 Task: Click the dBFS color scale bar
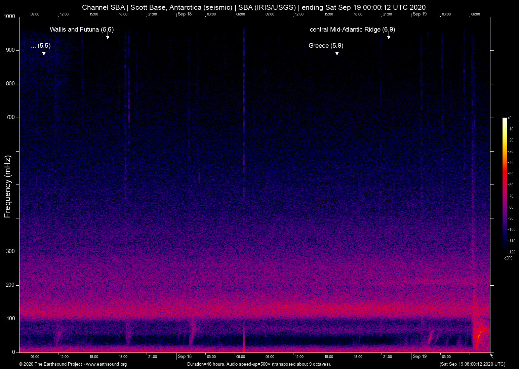[x=505, y=183]
